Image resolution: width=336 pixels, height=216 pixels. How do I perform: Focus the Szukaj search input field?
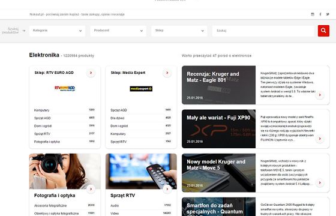[263, 31]
